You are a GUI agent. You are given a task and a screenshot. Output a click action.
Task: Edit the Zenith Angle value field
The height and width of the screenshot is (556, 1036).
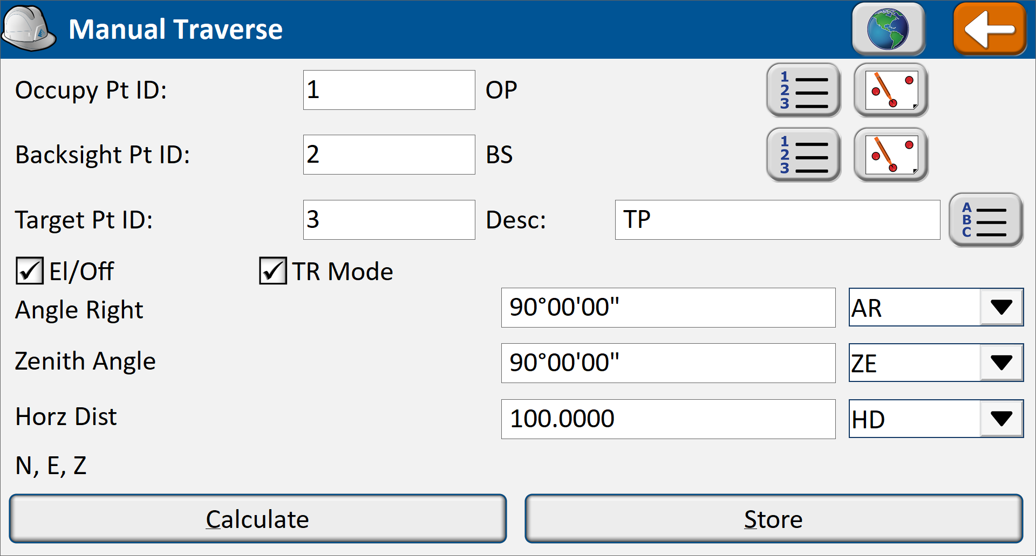[668, 363]
